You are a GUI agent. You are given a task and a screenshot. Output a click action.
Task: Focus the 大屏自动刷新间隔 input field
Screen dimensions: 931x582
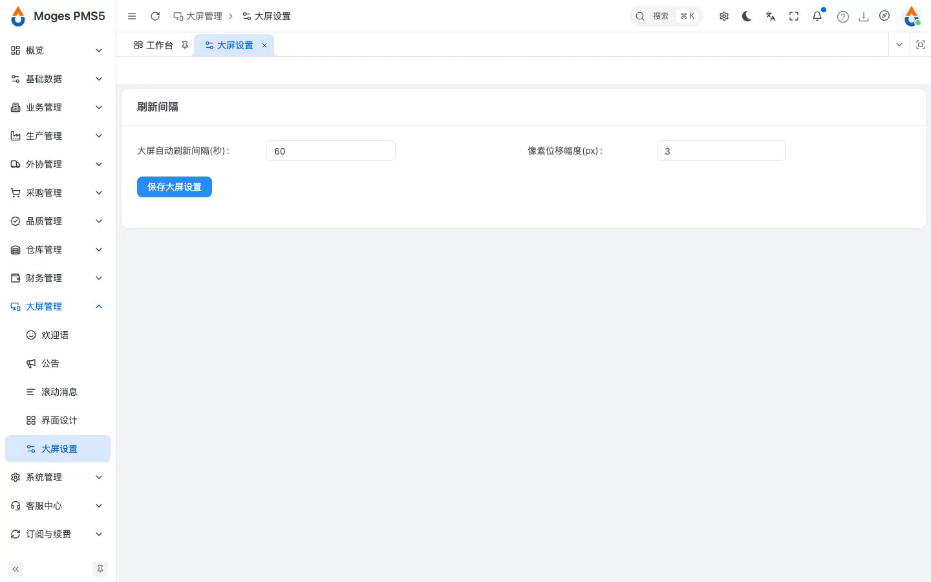point(331,151)
